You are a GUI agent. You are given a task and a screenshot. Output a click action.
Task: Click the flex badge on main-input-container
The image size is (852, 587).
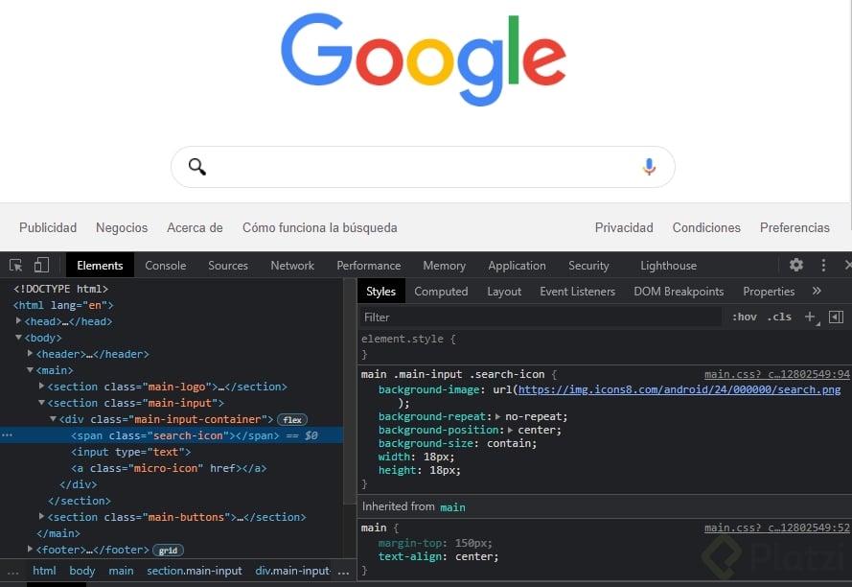292,419
